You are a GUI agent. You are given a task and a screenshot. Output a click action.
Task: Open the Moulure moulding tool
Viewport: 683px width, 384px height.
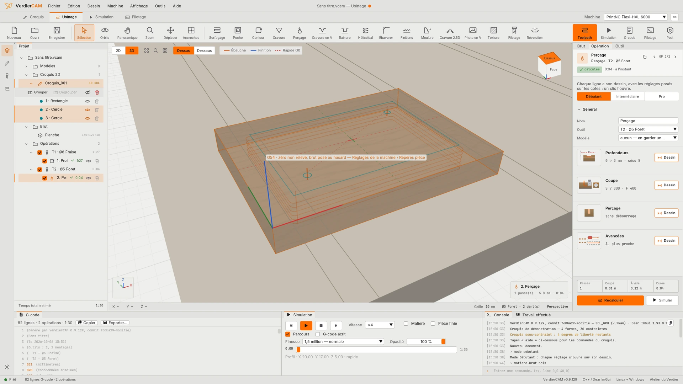click(x=427, y=33)
